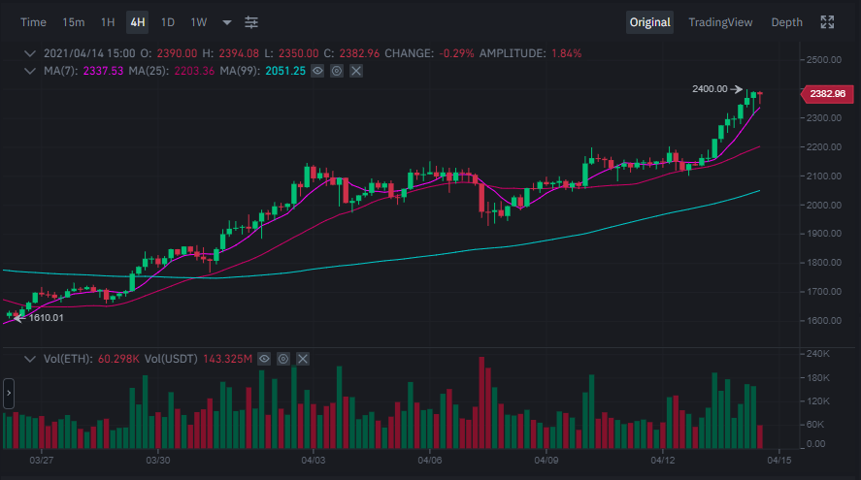Expand more time interval options dropdown
The image size is (861, 480).
pyautogui.click(x=227, y=22)
